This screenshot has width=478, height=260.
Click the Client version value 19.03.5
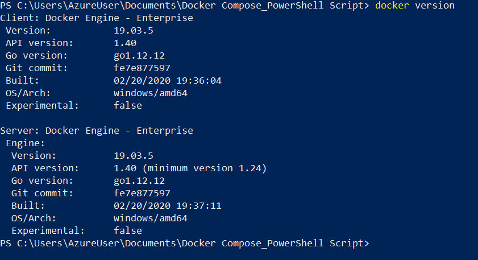pyautogui.click(x=134, y=31)
